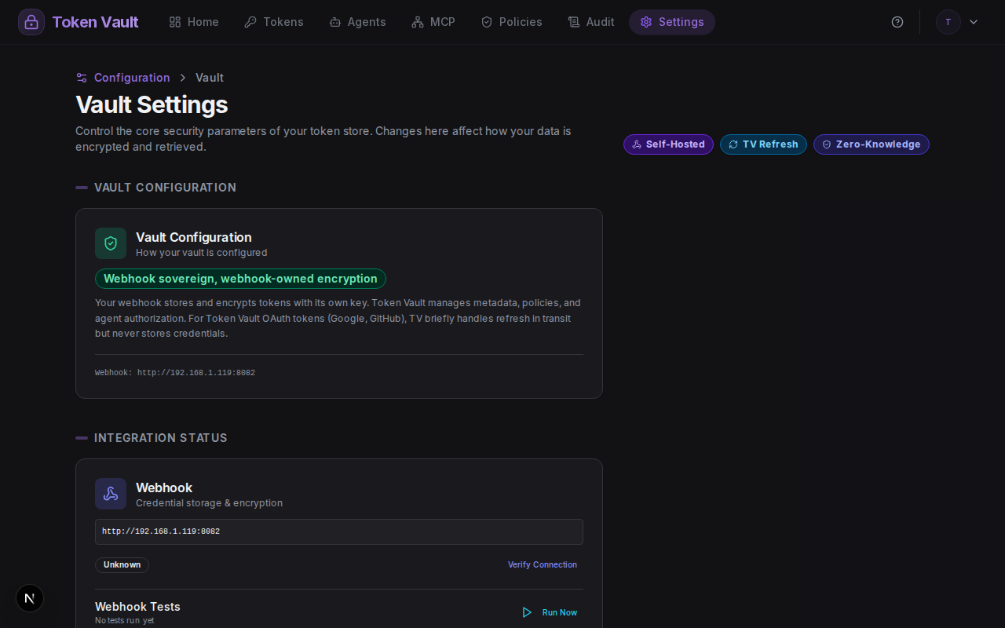Click the Home tab grid icon
Screen dimensions: 1005x628
tap(175, 22)
